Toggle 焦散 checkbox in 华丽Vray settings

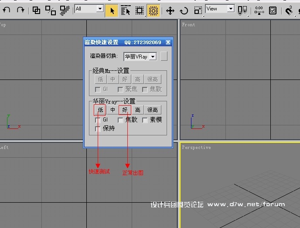pos(120,120)
